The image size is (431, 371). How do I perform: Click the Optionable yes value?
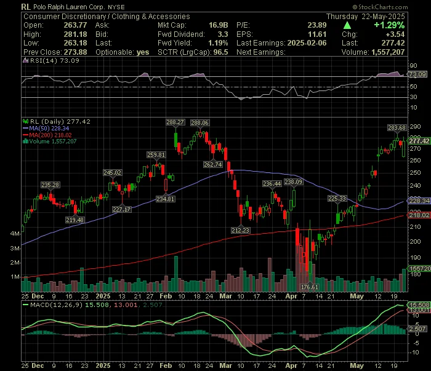(143, 52)
